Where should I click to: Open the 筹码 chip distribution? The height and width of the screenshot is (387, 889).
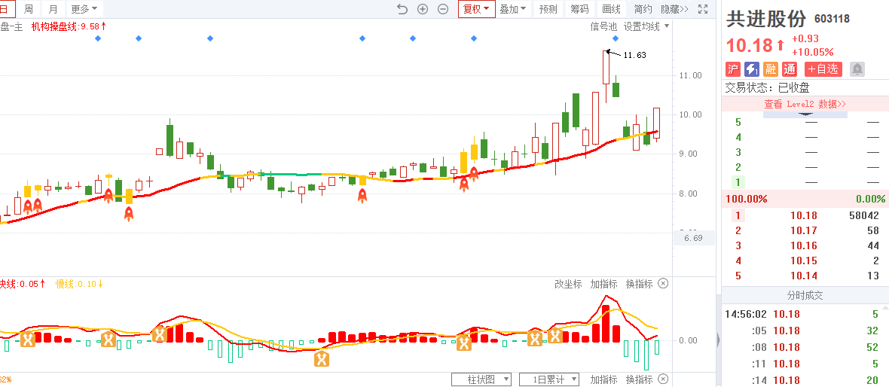click(579, 9)
